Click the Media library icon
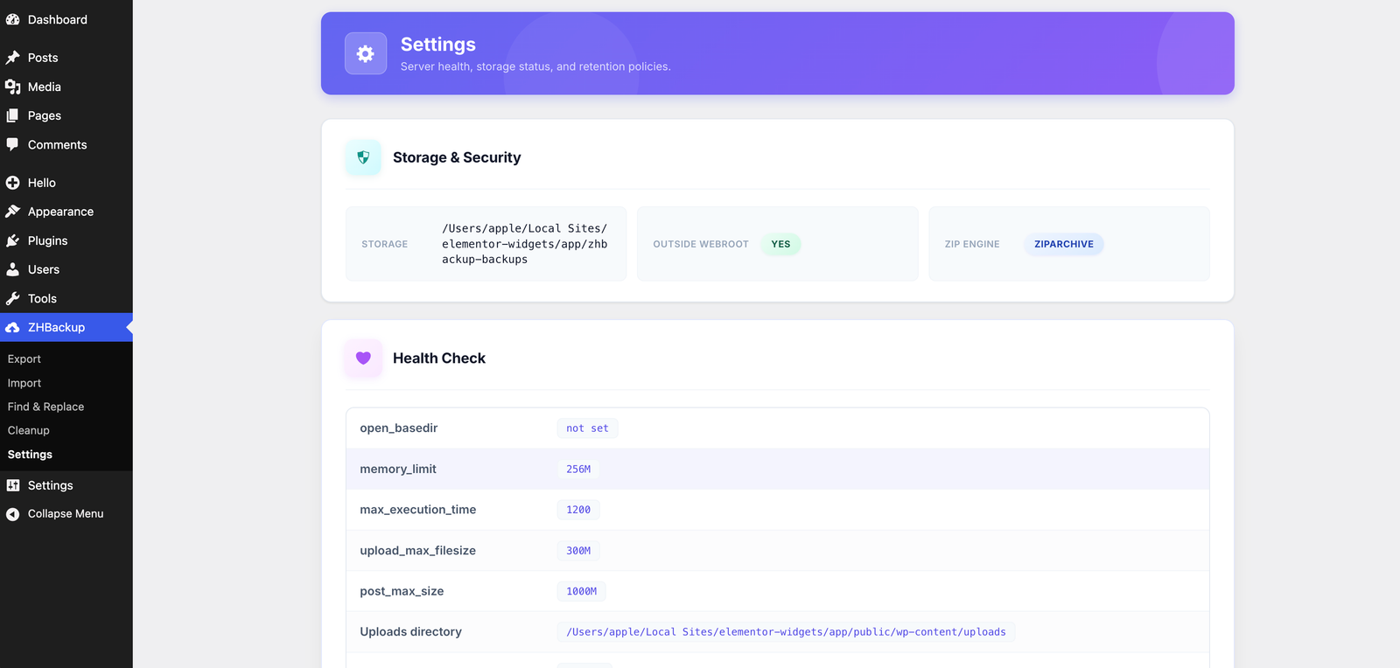This screenshot has width=1400, height=668. tap(13, 87)
